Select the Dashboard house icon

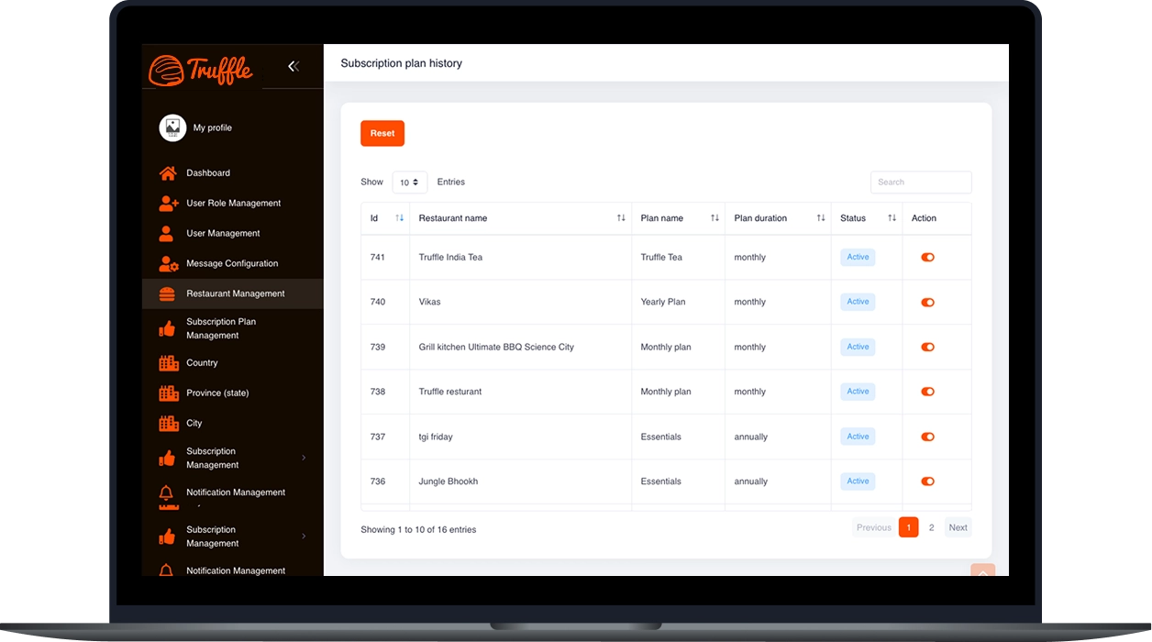point(168,172)
